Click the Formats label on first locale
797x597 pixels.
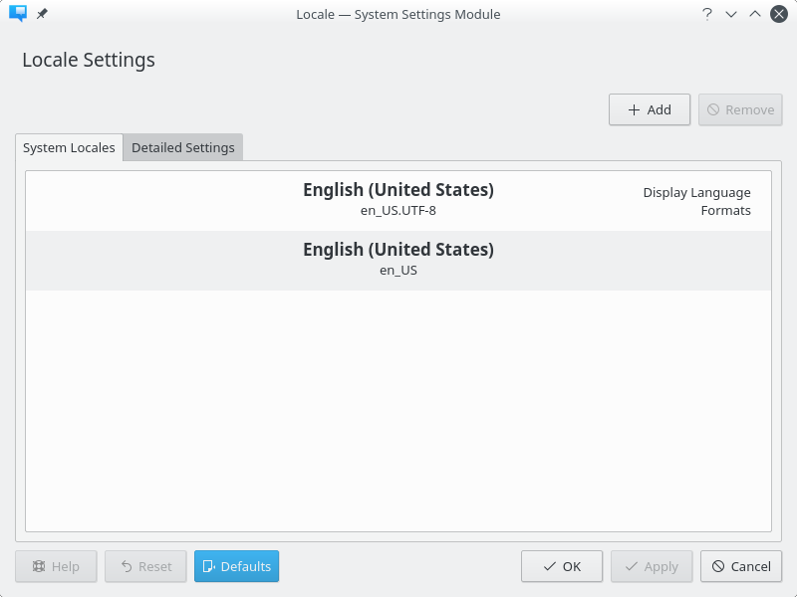pos(725,210)
